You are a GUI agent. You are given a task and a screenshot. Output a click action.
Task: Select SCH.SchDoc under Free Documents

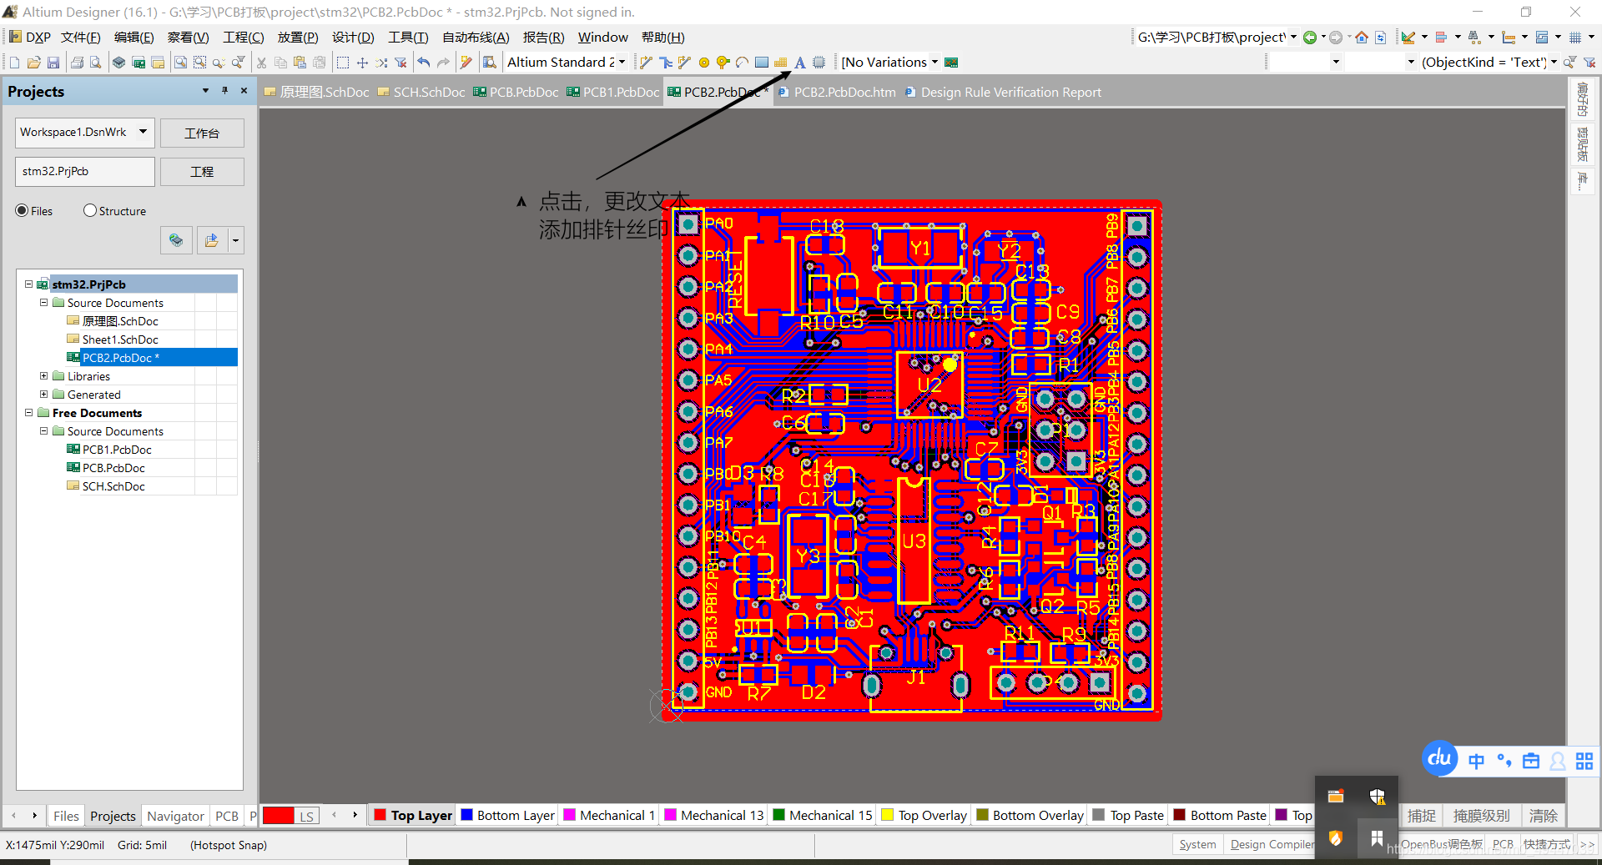point(113,486)
